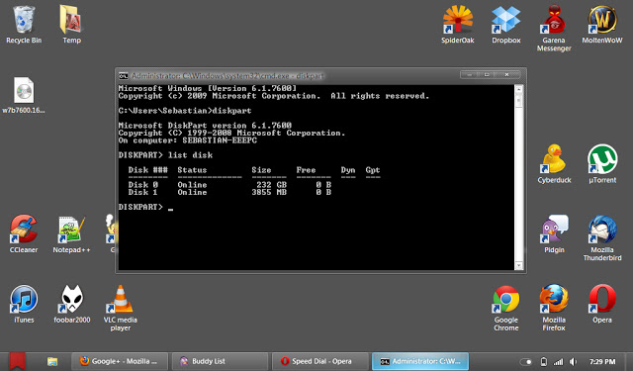
Task: Click the last DISKPART> prompt line
Action: point(145,207)
